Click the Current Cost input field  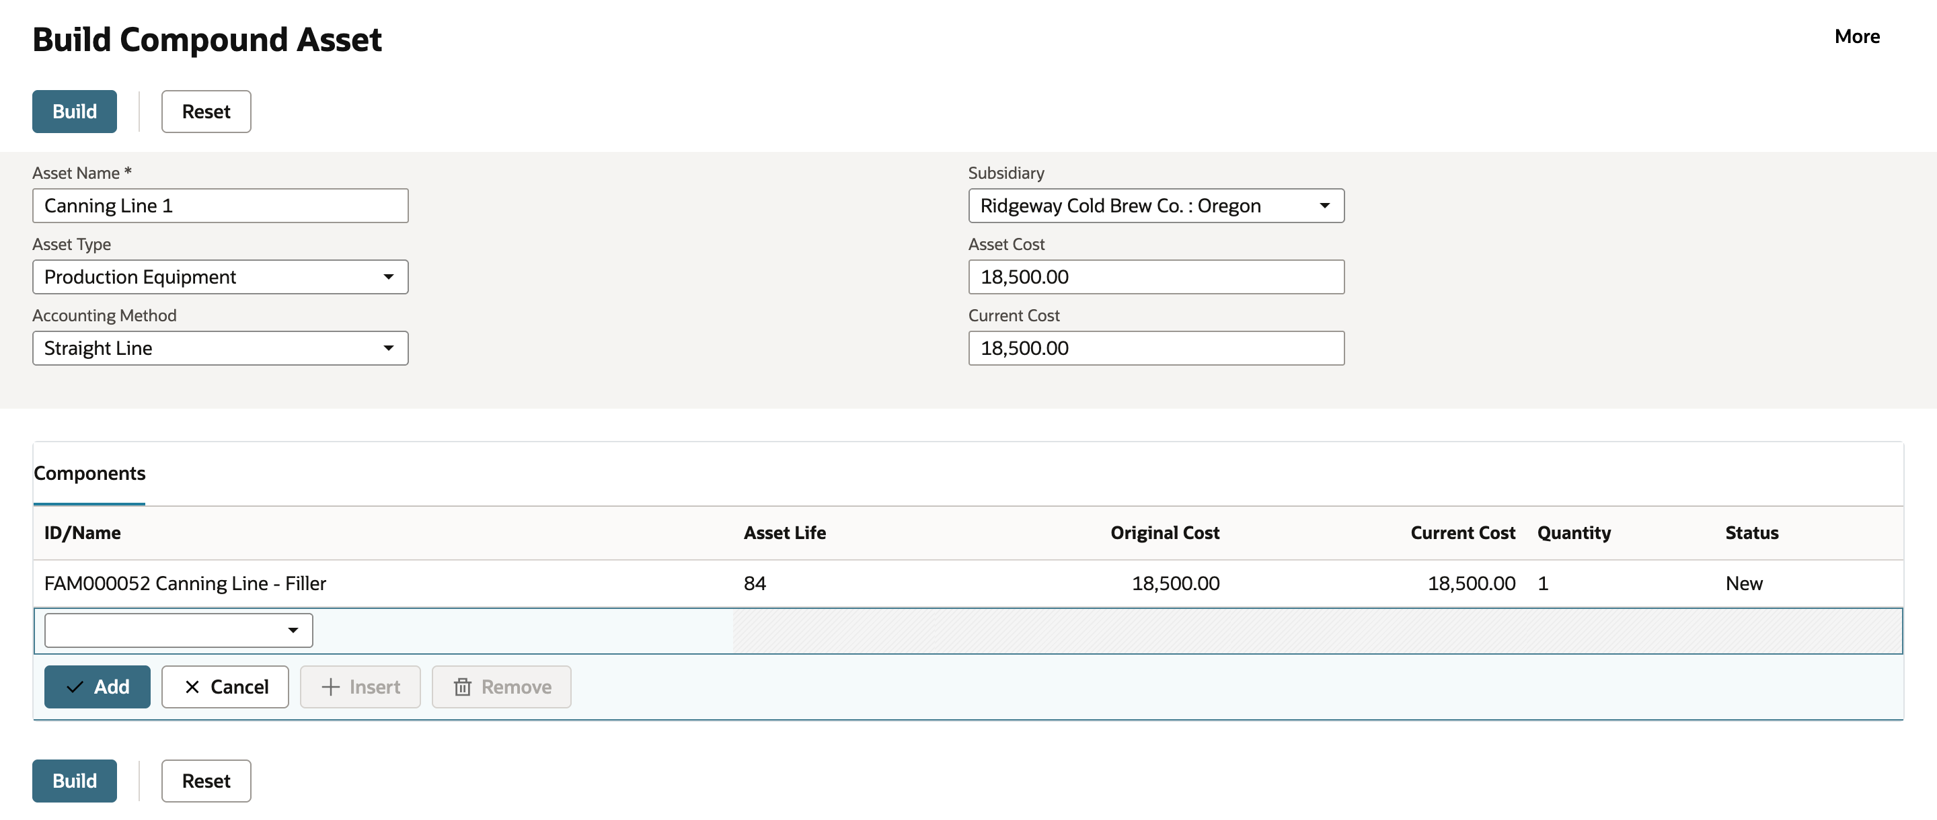tap(1155, 348)
